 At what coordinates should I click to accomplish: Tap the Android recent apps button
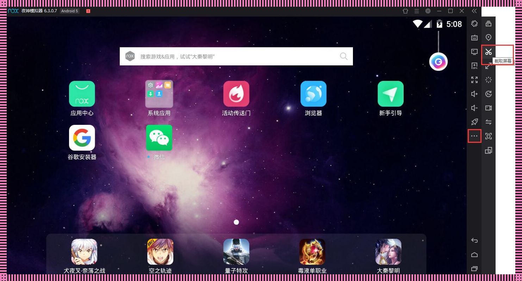point(474,269)
